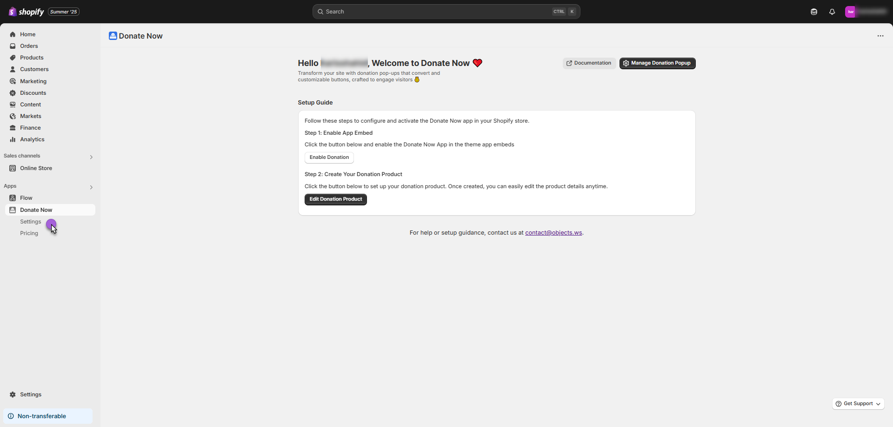Image resolution: width=893 pixels, height=427 pixels.
Task: Click the Donate Now sidebar app icon
Action: tap(13, 210)
